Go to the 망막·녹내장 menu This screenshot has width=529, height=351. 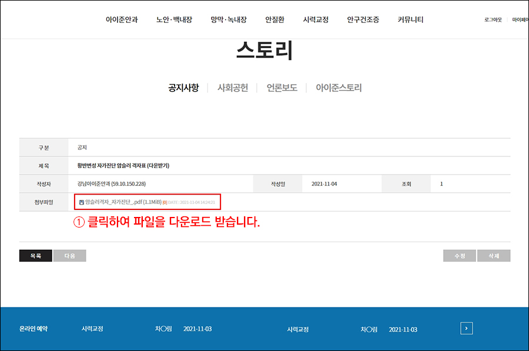pos(229,19)
